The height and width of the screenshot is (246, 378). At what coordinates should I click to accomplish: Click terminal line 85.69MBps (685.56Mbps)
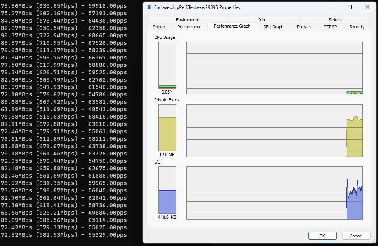[63, 220]
